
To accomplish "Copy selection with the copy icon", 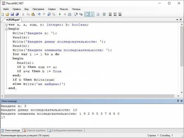I will pyautogui.click(x=28, y=14).
